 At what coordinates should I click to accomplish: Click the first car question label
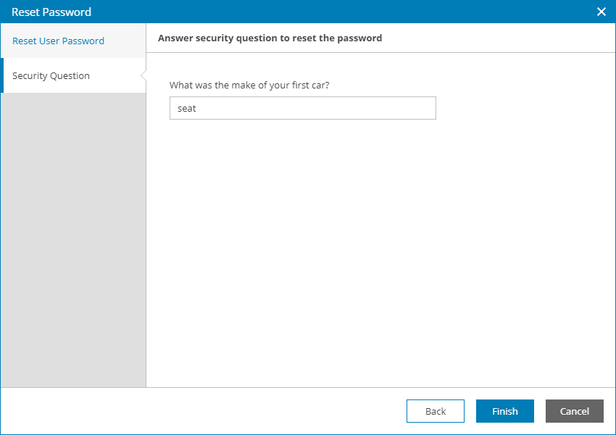pos(249,85)
